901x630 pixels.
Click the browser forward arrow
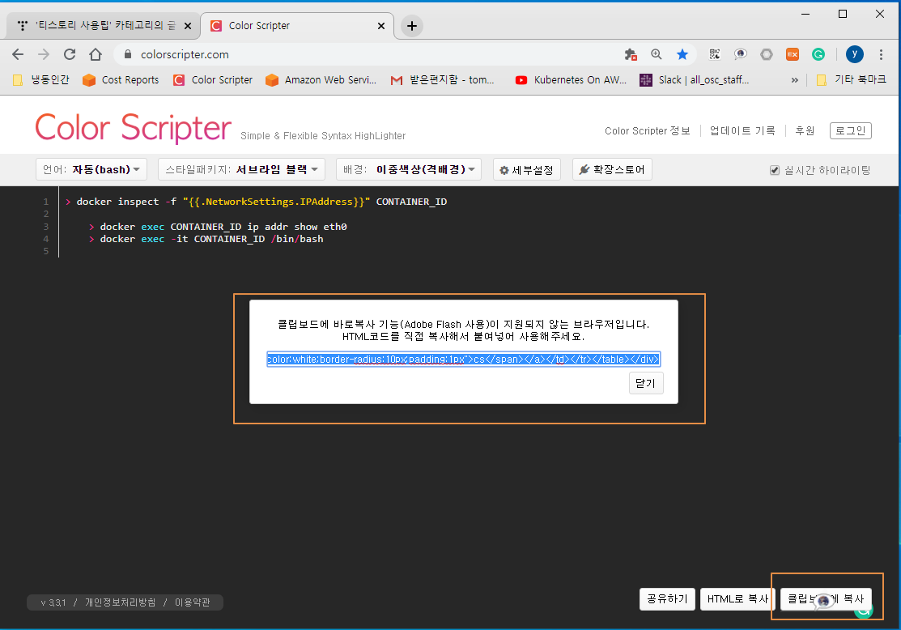44,54
